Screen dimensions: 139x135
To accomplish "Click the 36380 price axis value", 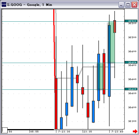I will point(132,121).
